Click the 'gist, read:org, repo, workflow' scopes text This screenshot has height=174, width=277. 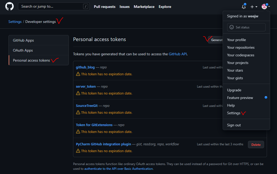157,144
